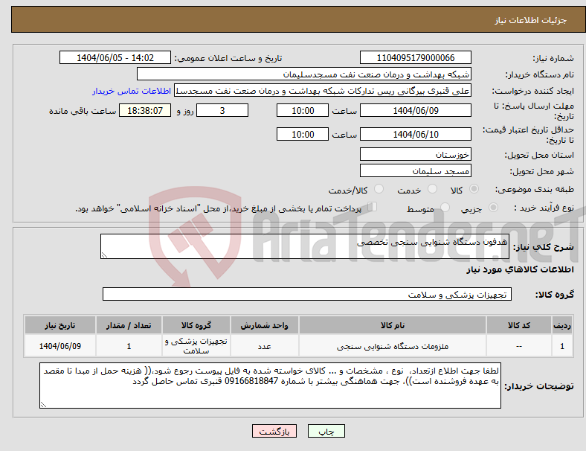Click the price validity date 1404/06/10 field
Screen dimensions: 586x451
click(x=415, y=134)
